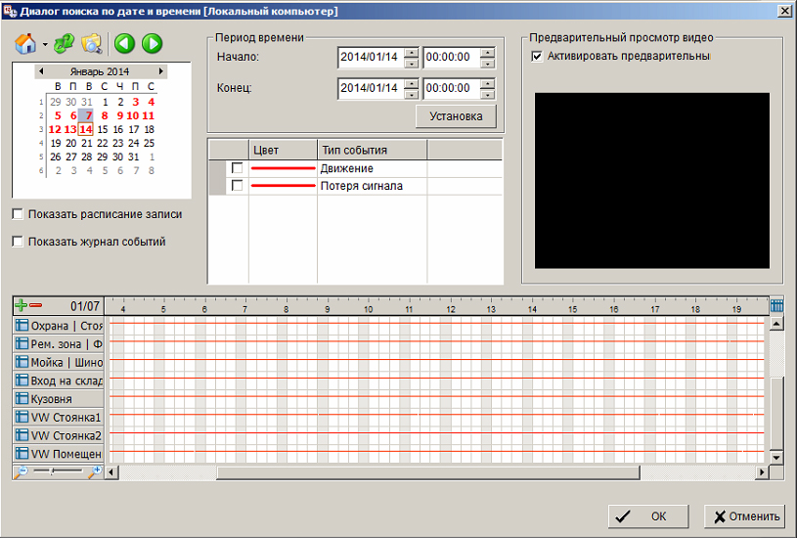Image resolution: width=797 pixels, height=538 pixels.
Task: Click the timeline zoom slider
Action: click(x=59, y=471)
